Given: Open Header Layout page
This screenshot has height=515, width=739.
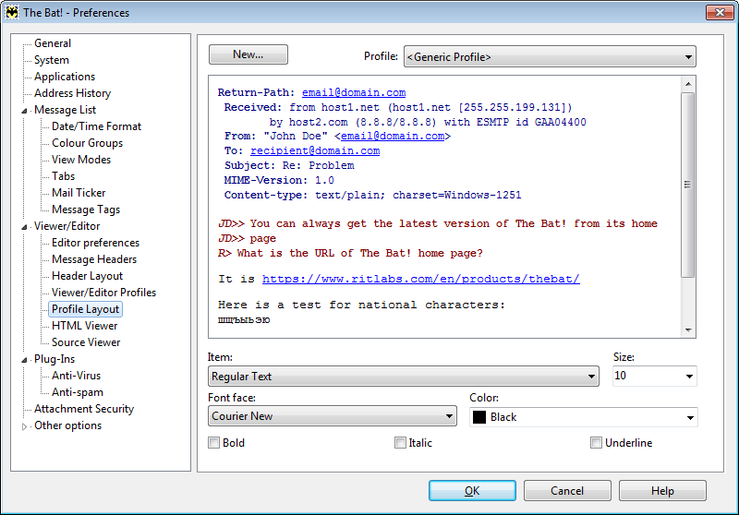Looking at the screenshot, I should pos(87,276).
